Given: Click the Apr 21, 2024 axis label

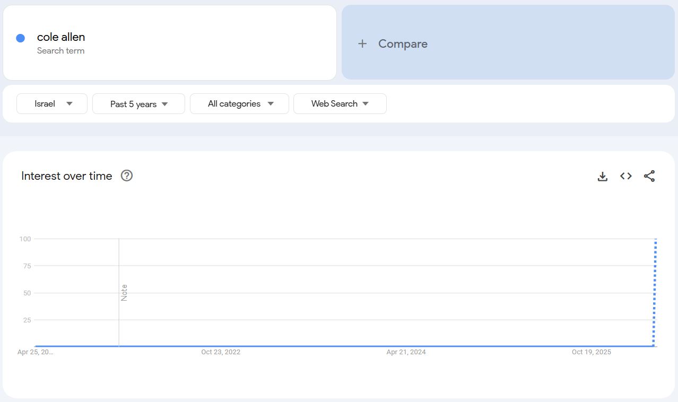Looking at the screenshot, I should (x=406, y=352).
